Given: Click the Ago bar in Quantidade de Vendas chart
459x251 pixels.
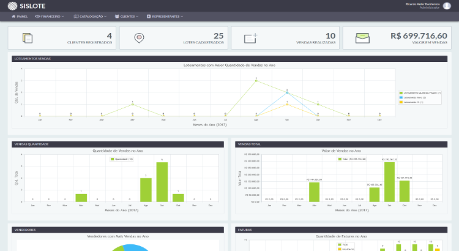Looking at the screenshot, I should click(146, 190).
